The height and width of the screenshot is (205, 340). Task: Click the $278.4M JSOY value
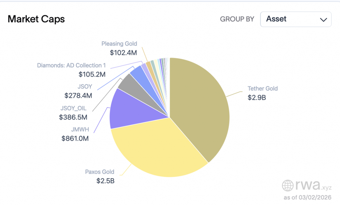(x=78, y=96)
